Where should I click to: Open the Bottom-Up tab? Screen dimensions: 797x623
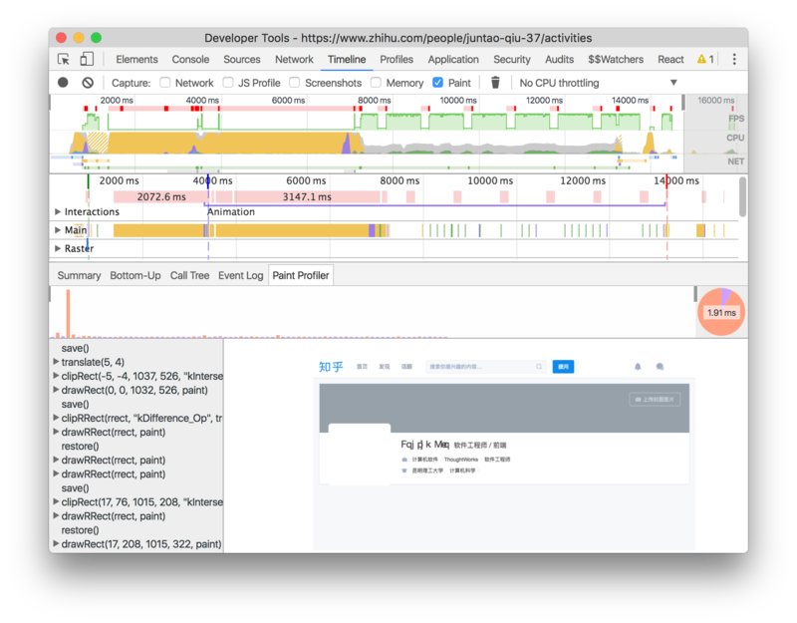click(x=135, y=275)
